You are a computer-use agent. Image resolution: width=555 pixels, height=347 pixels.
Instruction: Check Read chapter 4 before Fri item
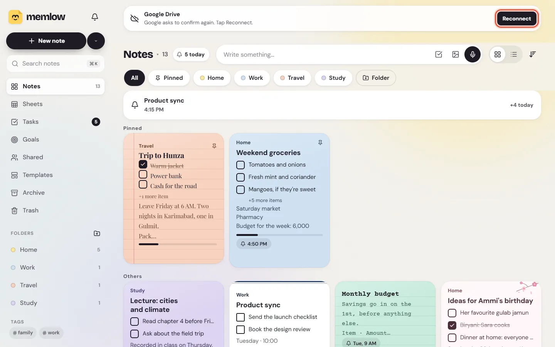pyautogui.click(x=135, y=322)
